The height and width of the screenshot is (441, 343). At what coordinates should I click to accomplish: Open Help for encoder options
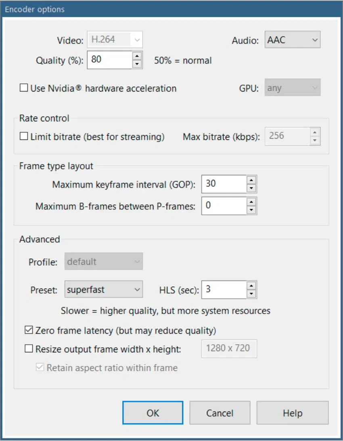293,413
